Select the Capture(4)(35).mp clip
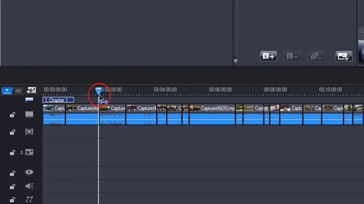The height and width of the screenshot is (204, 364). [x=212, y=114]
